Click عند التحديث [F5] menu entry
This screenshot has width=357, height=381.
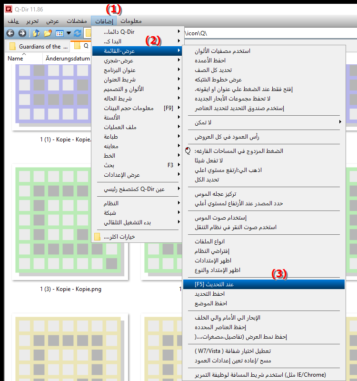[x=264, y=284]
